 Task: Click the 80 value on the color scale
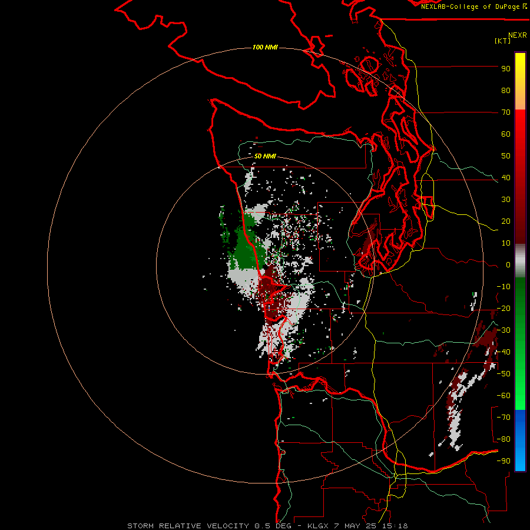click(x=506, y=91)
